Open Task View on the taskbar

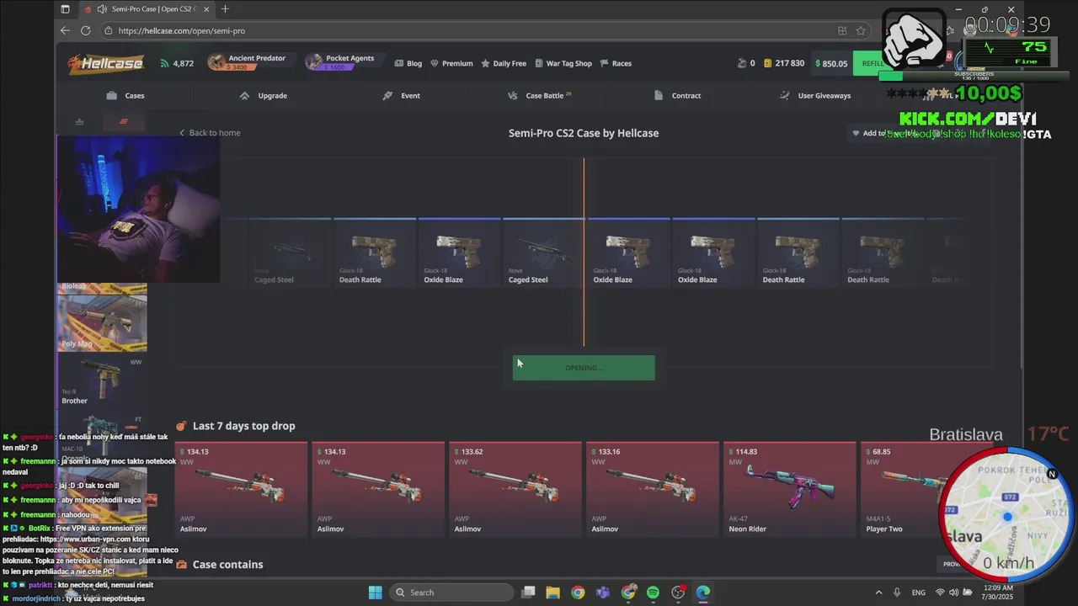tap(528, 593)
